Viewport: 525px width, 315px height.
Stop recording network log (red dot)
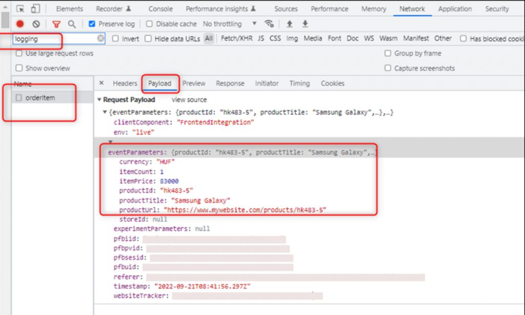point(20,24)
